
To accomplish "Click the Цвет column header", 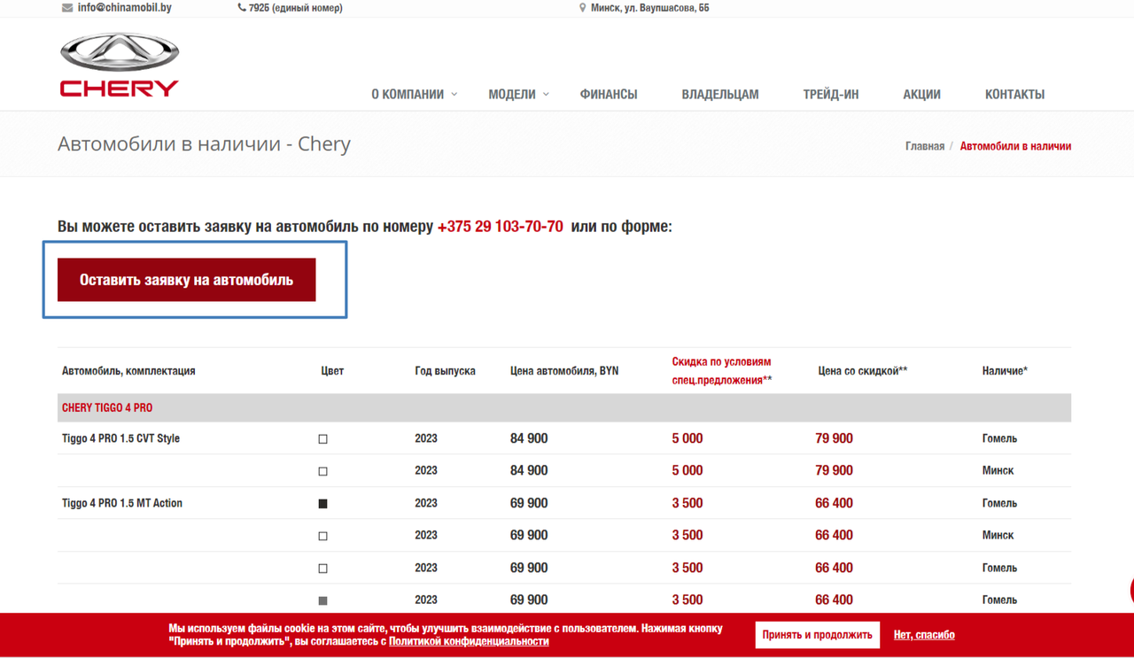I will point(332,371).
